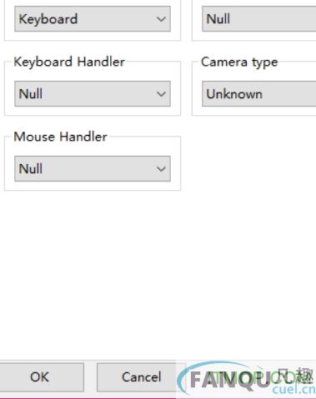The height and width of the screenshot is (399, 316).
Task: Open the dropdown currently showing Keyboard
Action: click(93, 19)
